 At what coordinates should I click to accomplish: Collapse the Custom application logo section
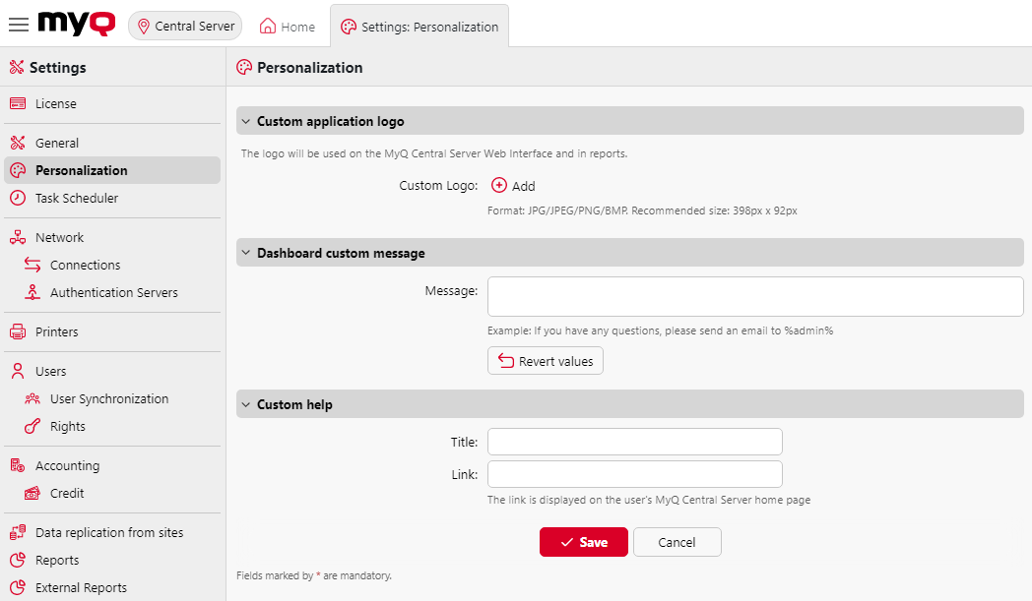[245, 121]
